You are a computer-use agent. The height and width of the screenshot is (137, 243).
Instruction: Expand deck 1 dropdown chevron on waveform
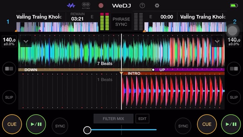coord(26,41)
